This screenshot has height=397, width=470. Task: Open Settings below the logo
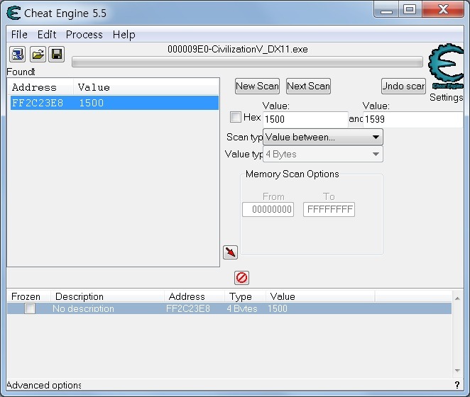point(446,97)
